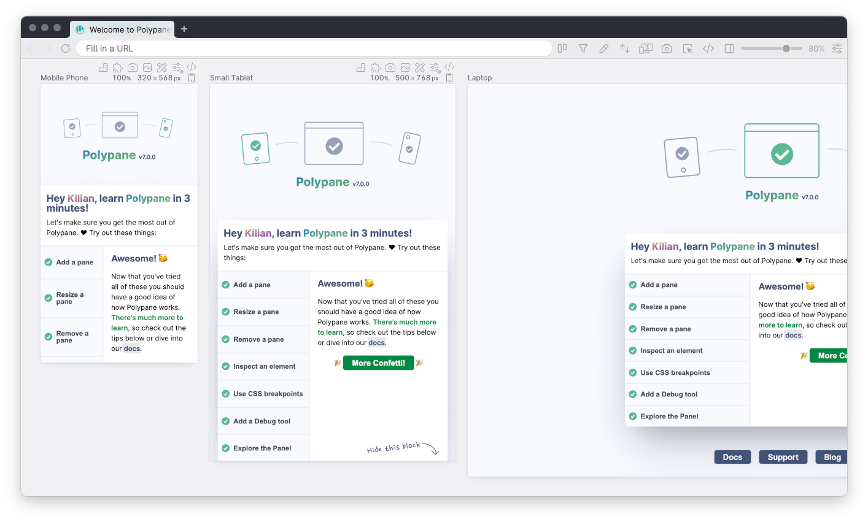Click image overlay icon on Small Tablet pane
This screenshot has width=868, height=522.
(x=405, y=67)
